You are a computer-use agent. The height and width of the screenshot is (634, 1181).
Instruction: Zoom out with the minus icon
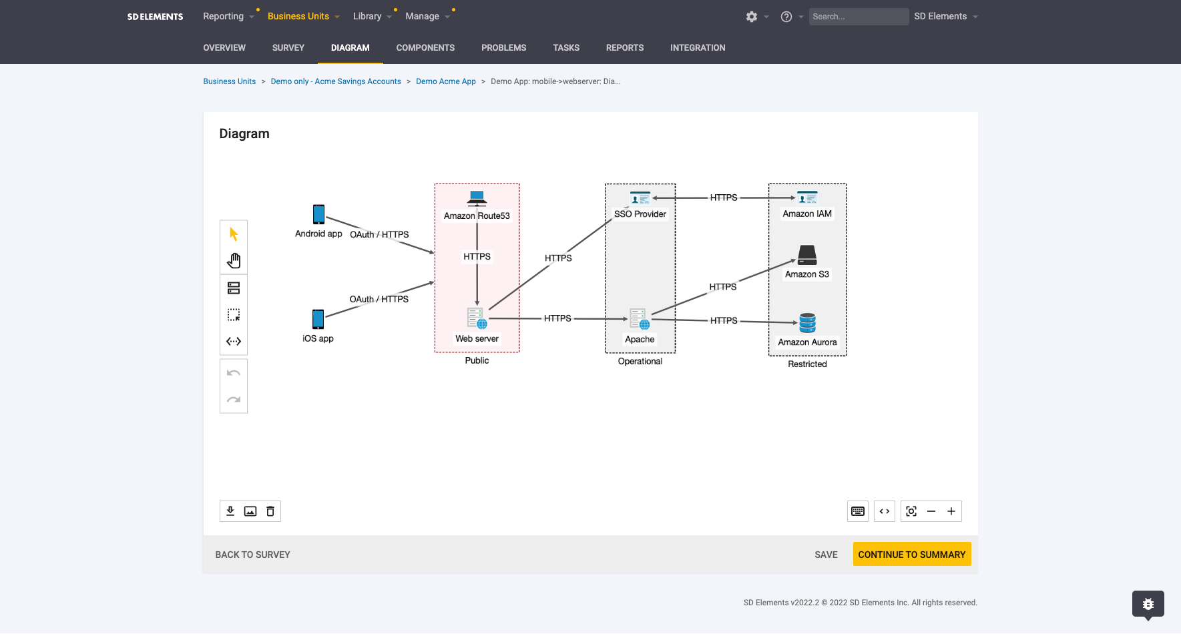click(x=931, y=511)
